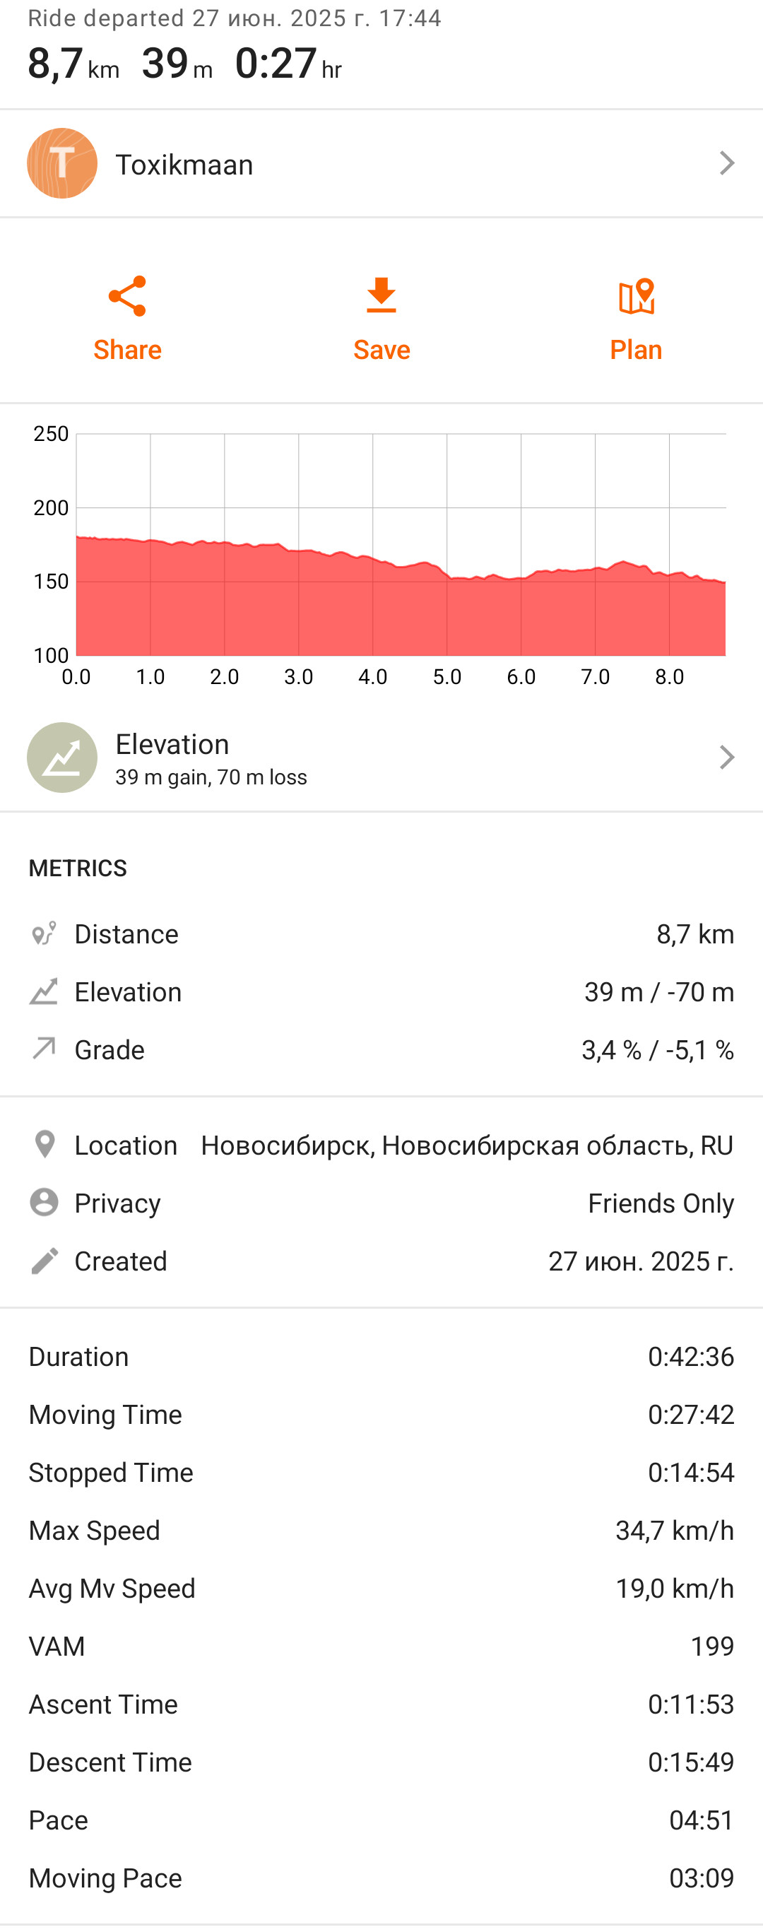Tap the Distance route icon
763x1932 pixels.
[x=44, y=933]
